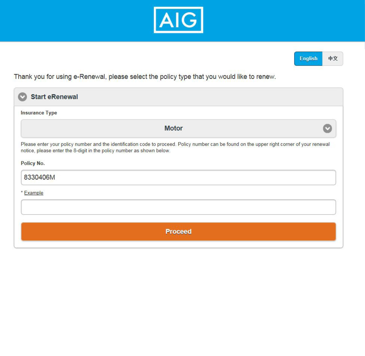Image resolution: width=365 pixels, height=356 pixels.
Task: Toggle the Start eRenewal panel header
Action: point(178,97)
